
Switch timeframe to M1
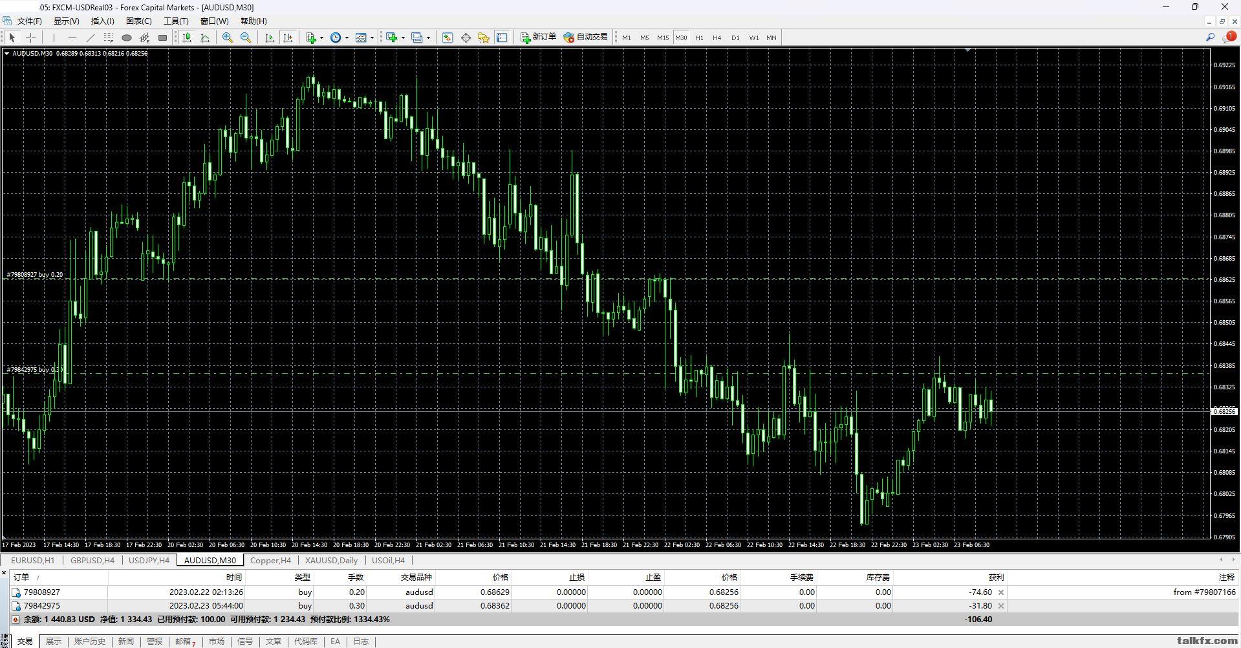pyautogui.click(x=627, y=38)
